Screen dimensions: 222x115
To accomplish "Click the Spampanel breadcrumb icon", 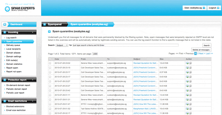I will [45, 24].
